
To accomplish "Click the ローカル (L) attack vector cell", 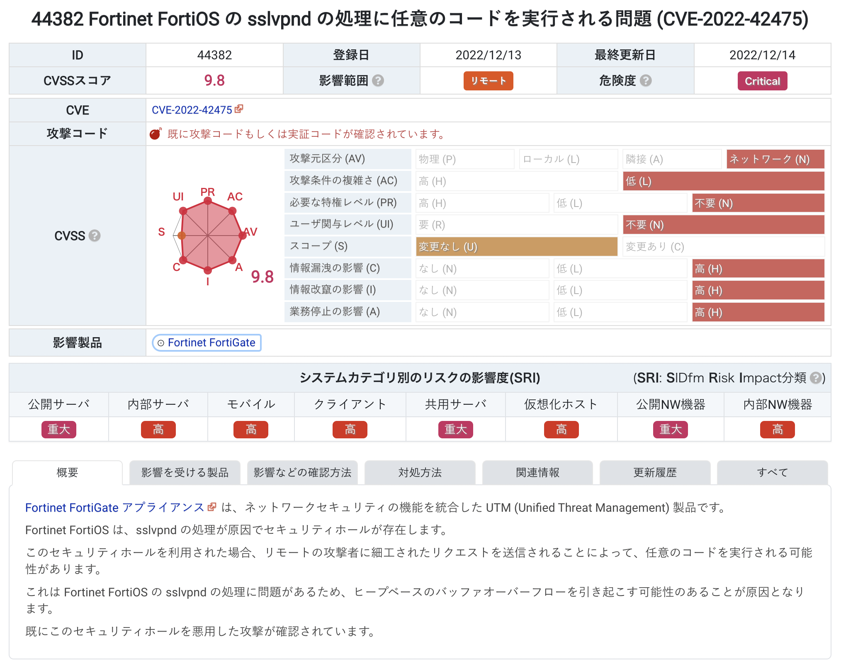I will (569, 159).
